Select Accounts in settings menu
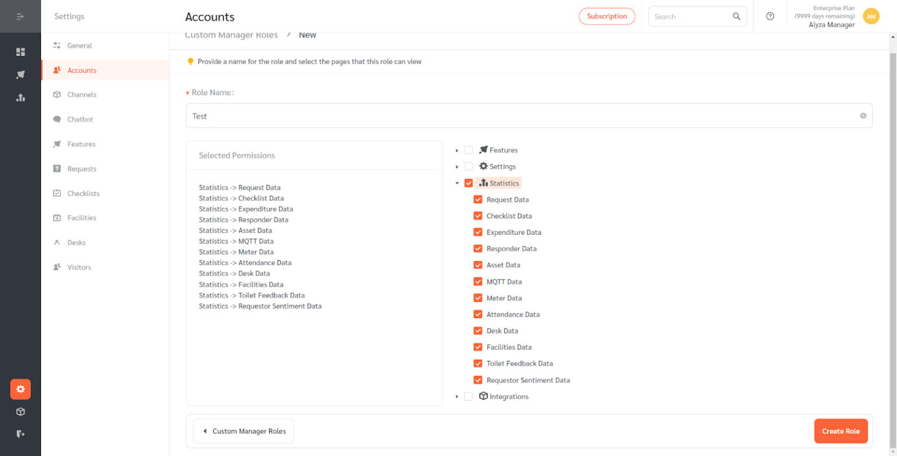Viewport: 897px width, 456px height. 105,70
